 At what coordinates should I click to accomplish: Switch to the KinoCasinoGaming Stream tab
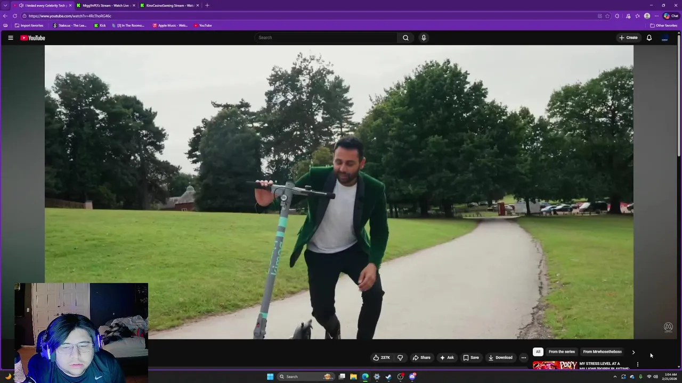point(169,5)
